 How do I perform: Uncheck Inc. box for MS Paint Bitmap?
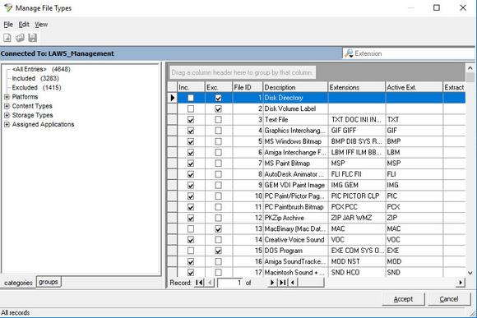click(x=191, y=164)
